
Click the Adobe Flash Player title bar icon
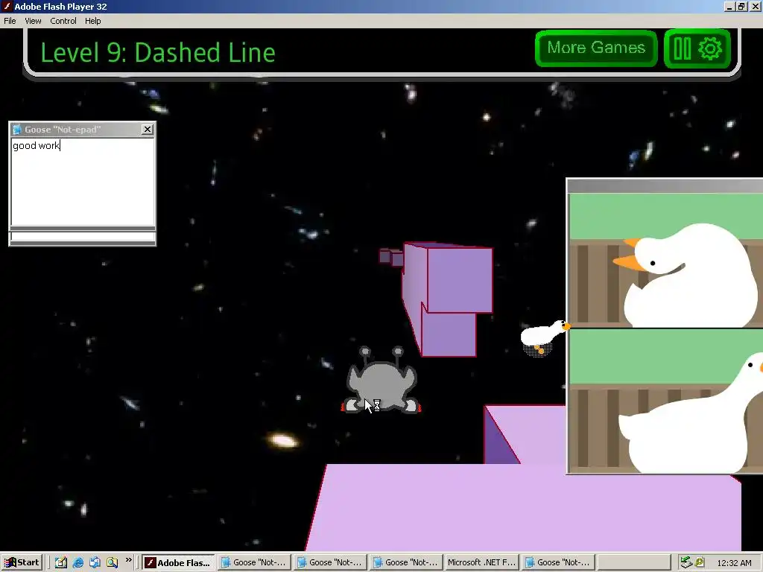7,6
